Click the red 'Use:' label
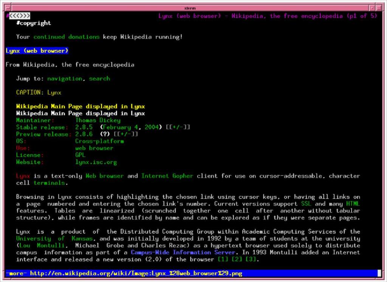This screenshot has height=282, width=387. point(23,148)
